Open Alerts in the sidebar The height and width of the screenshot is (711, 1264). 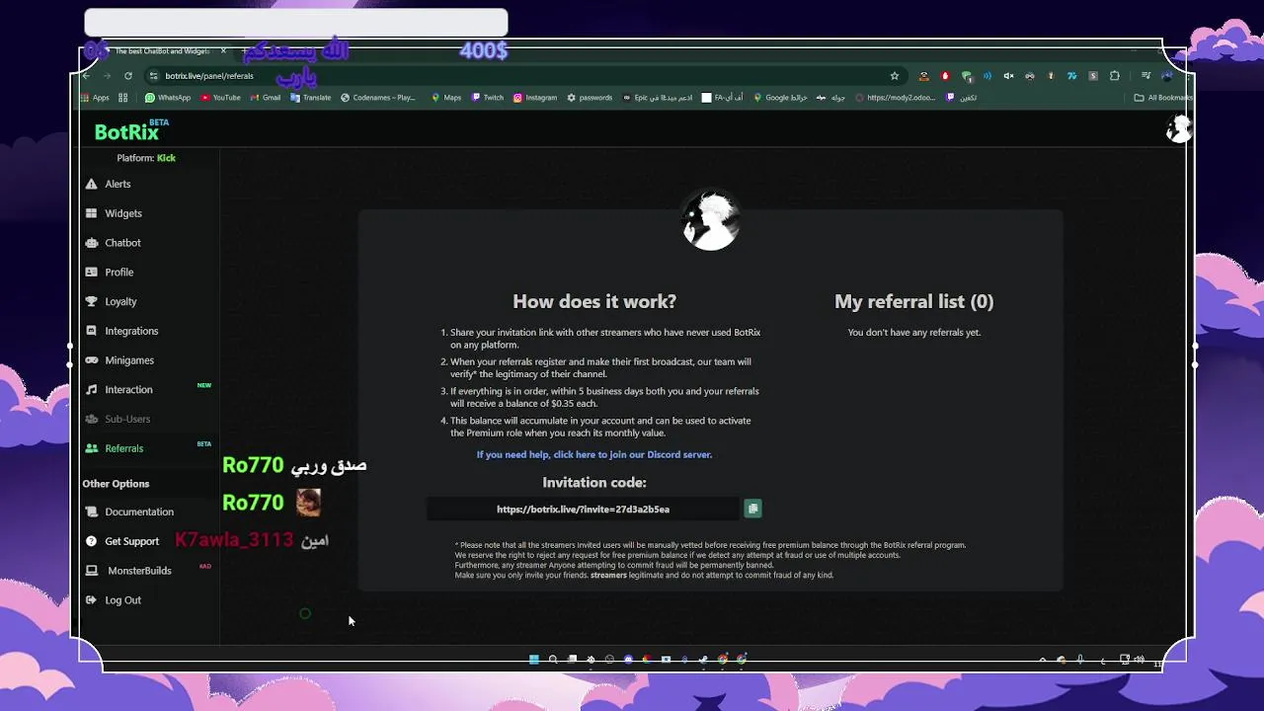(118, 184)
